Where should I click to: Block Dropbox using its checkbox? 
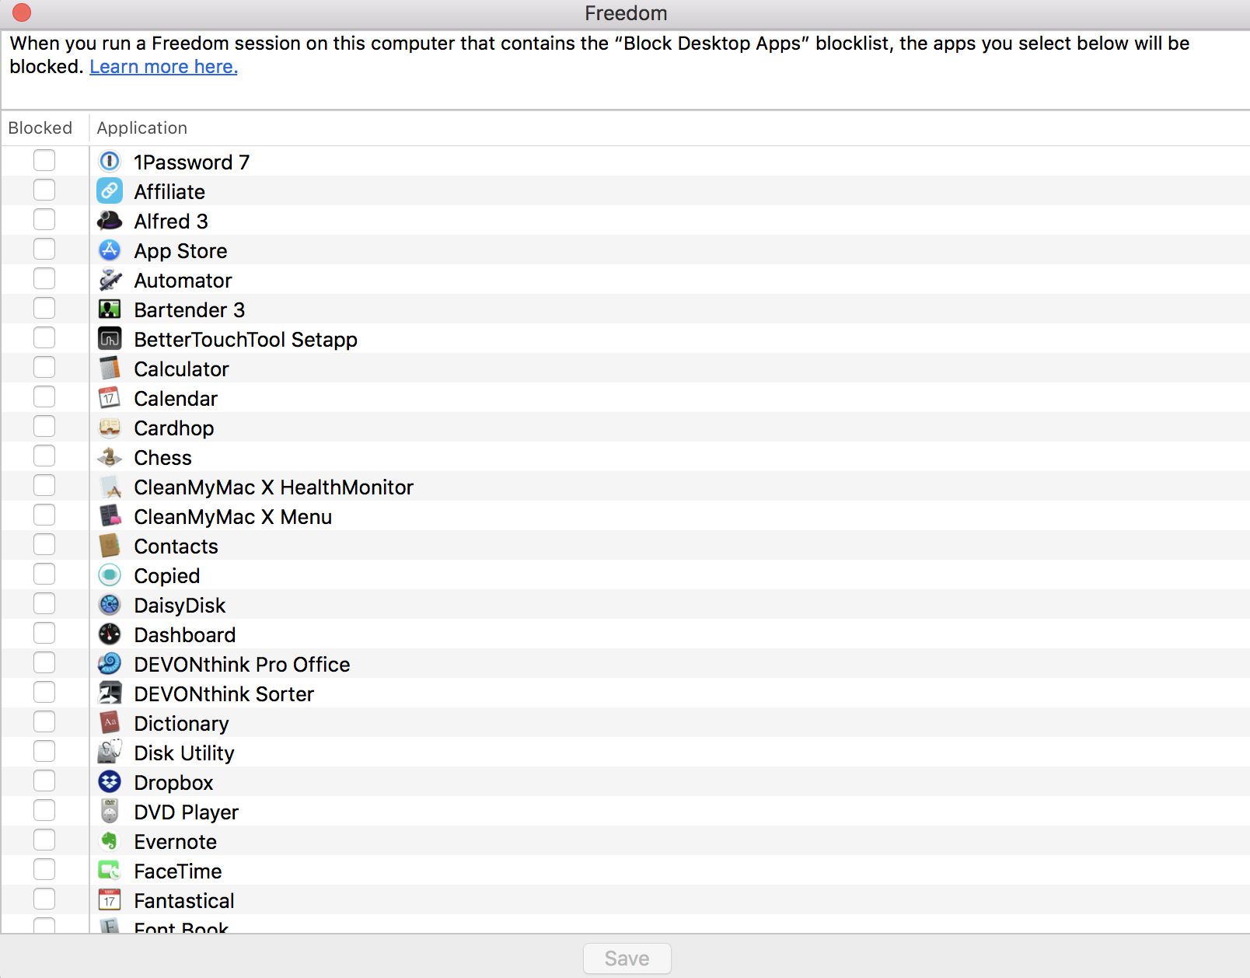[44, 781]
